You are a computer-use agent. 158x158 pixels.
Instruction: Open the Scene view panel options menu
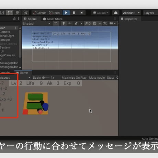115,19
